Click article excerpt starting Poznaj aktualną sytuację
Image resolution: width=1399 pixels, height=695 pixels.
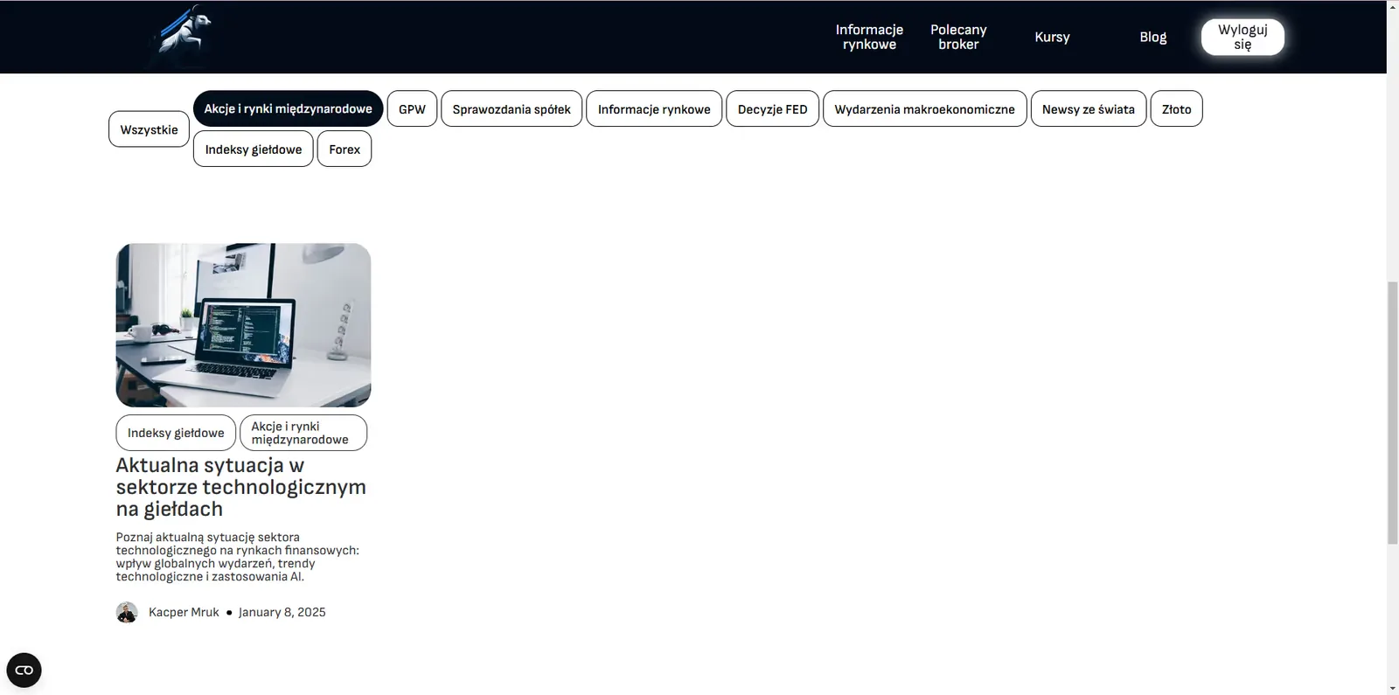[238, 557]
